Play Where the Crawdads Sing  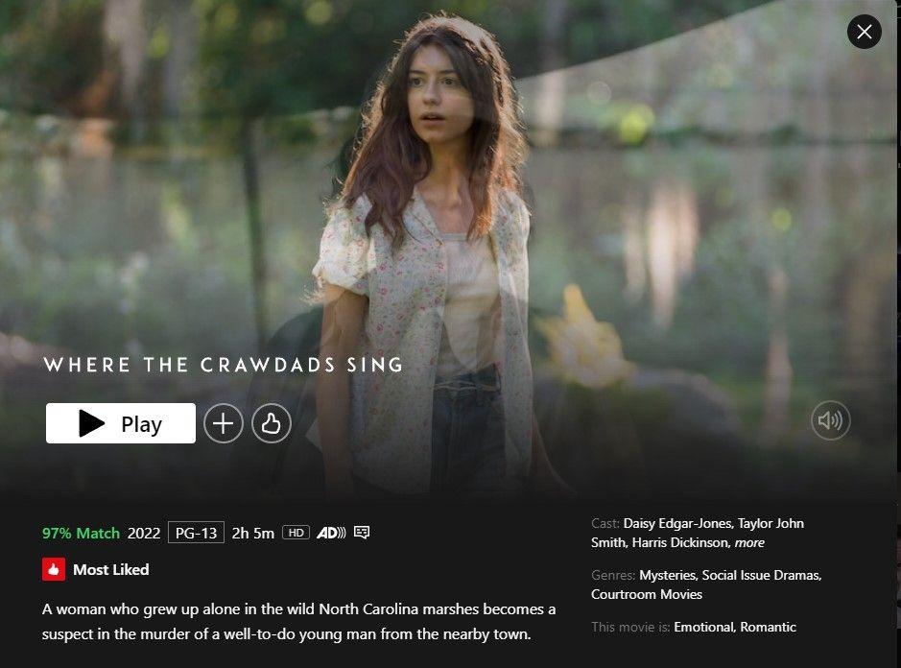[x=121, y=423]
